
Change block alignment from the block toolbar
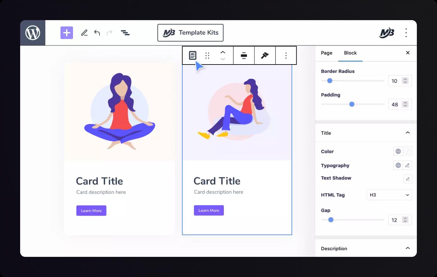pos(244,55)
